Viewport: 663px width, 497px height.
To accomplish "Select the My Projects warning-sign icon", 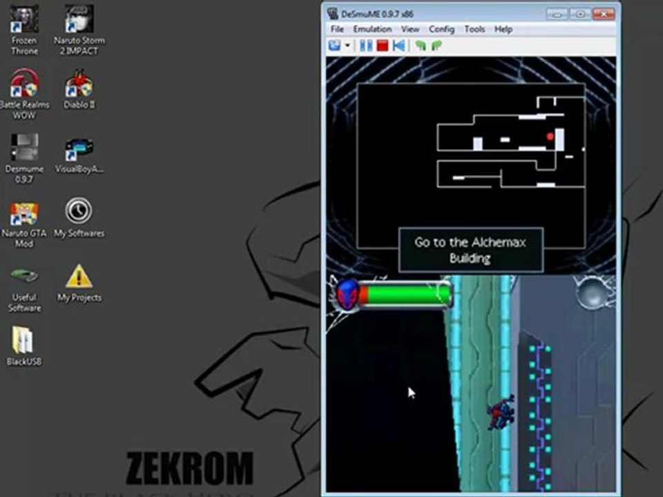I will 79,283.
